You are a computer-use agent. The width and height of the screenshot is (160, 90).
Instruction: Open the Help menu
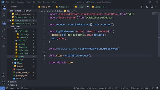(54, 2)
